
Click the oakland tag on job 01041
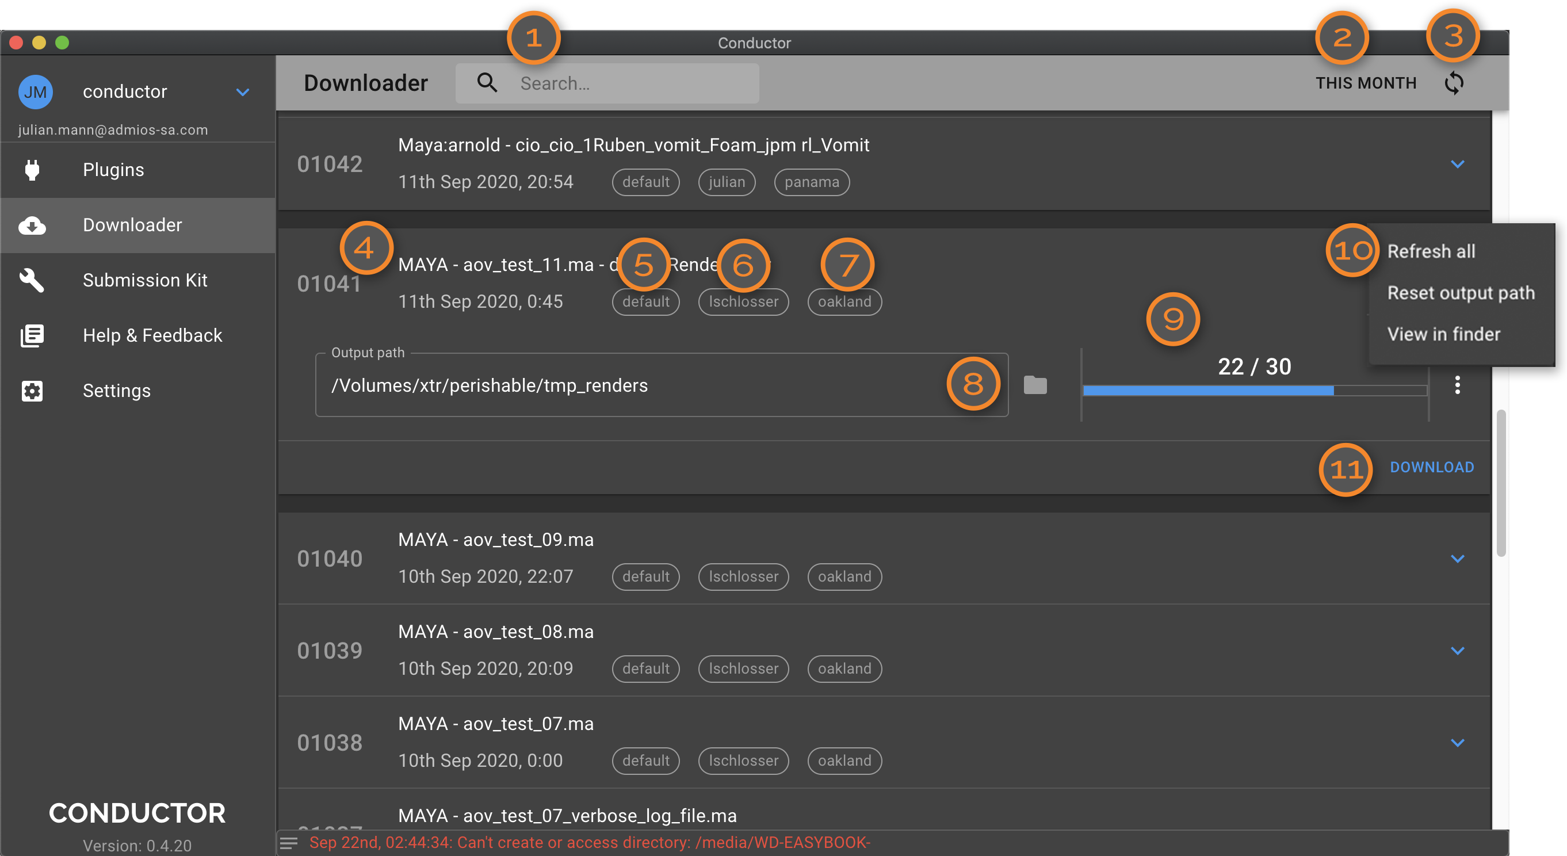click(844, 302)
